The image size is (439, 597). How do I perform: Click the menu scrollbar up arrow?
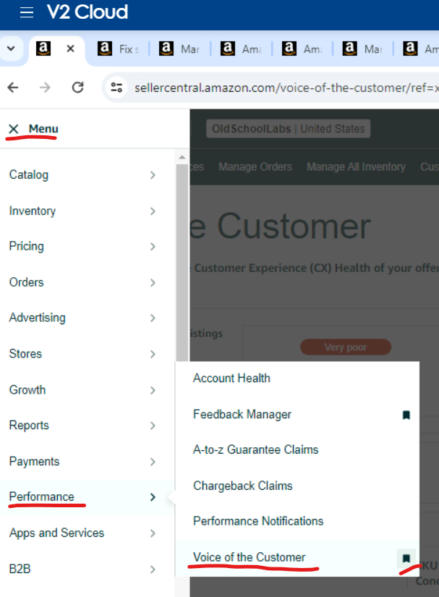182,157
